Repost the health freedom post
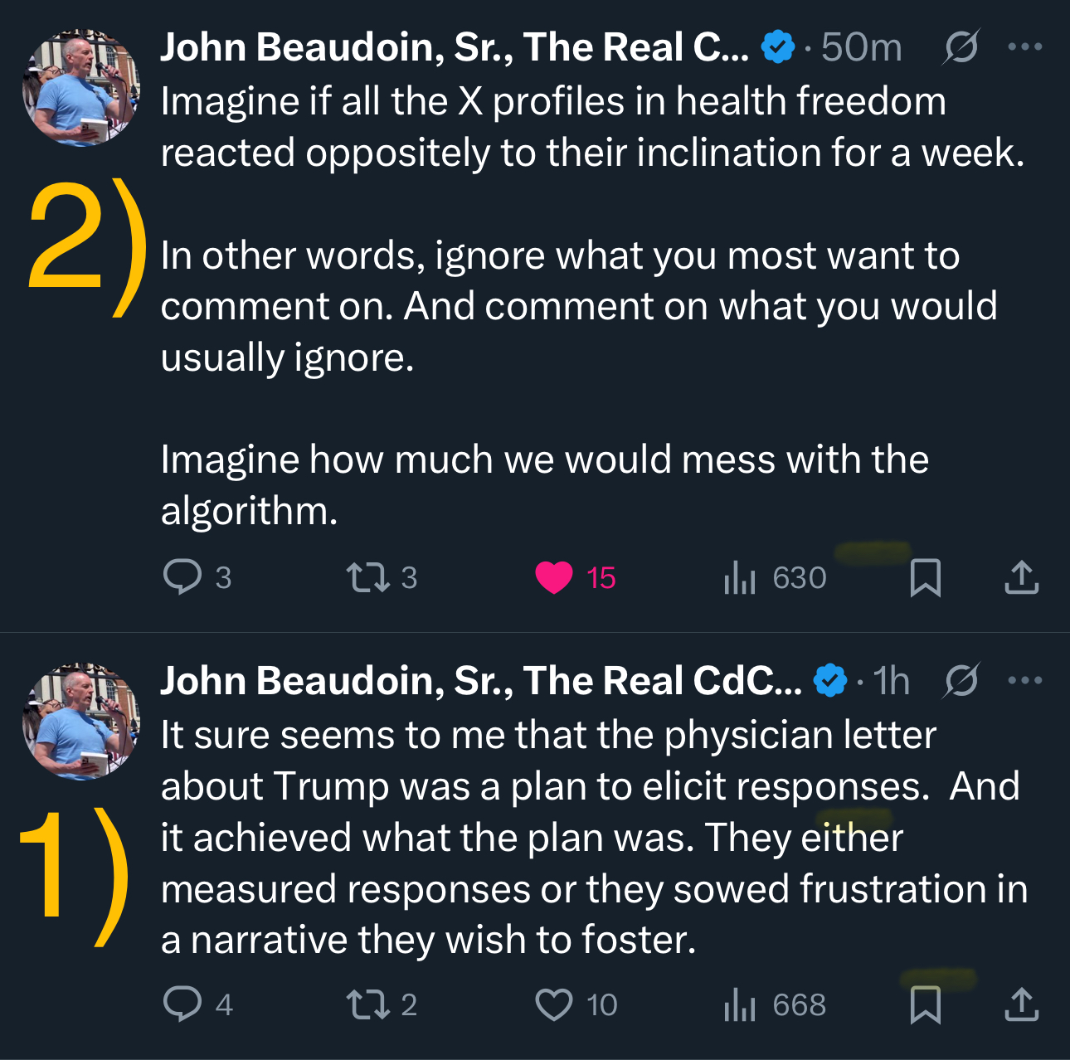 coord(368,577)
